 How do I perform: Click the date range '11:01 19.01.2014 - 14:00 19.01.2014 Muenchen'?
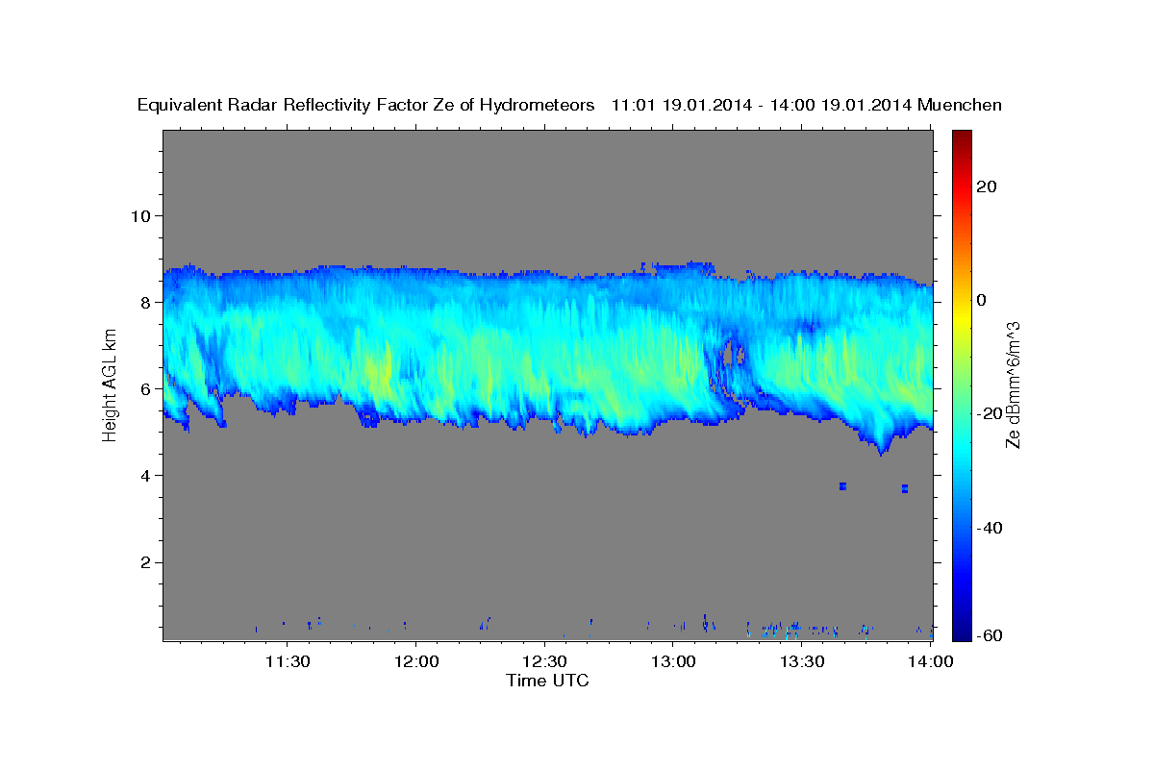(x=807, y=106)
